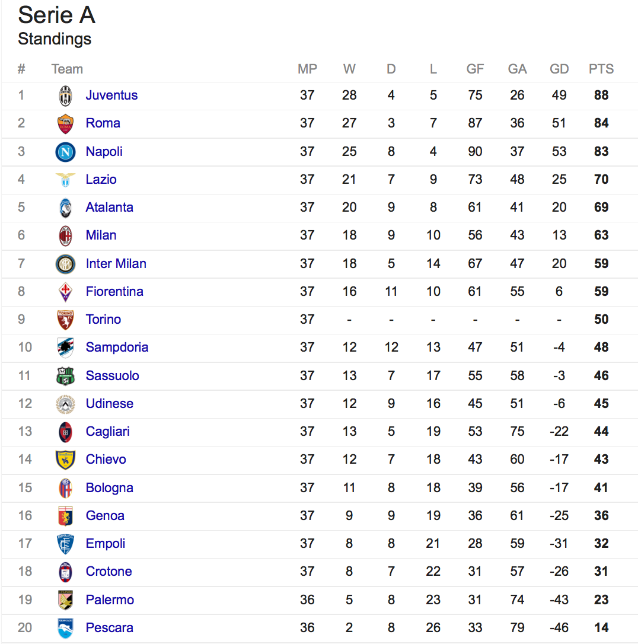Screen dimensions: 638x644
Task: Open the Genoa team link
Action: pos(105,516)
